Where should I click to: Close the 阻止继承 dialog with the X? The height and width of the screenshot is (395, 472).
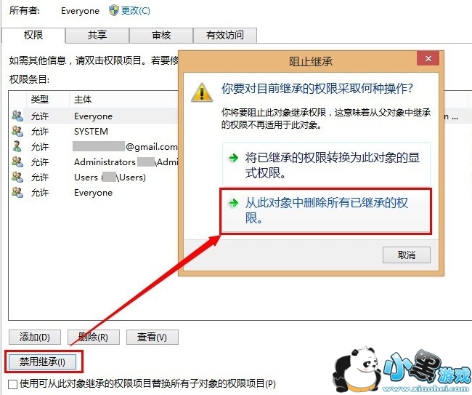click(x=428, y=58)
